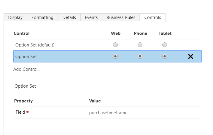
Task: Click the Field property row label
Action: pos(20,112)
